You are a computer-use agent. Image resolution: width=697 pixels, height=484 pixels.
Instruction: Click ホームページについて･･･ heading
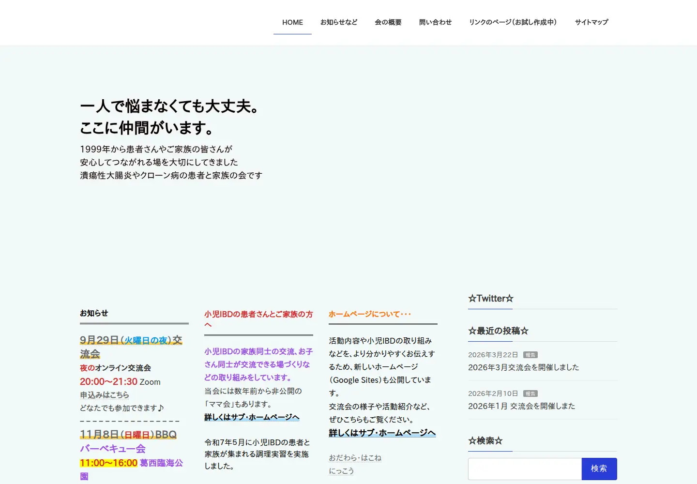[370, 314]
